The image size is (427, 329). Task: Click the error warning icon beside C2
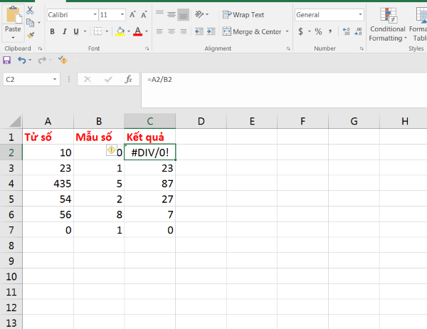[111, 150]
